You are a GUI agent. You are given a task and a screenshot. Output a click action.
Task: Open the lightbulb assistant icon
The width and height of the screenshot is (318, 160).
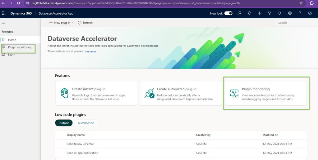pos(249,13)
